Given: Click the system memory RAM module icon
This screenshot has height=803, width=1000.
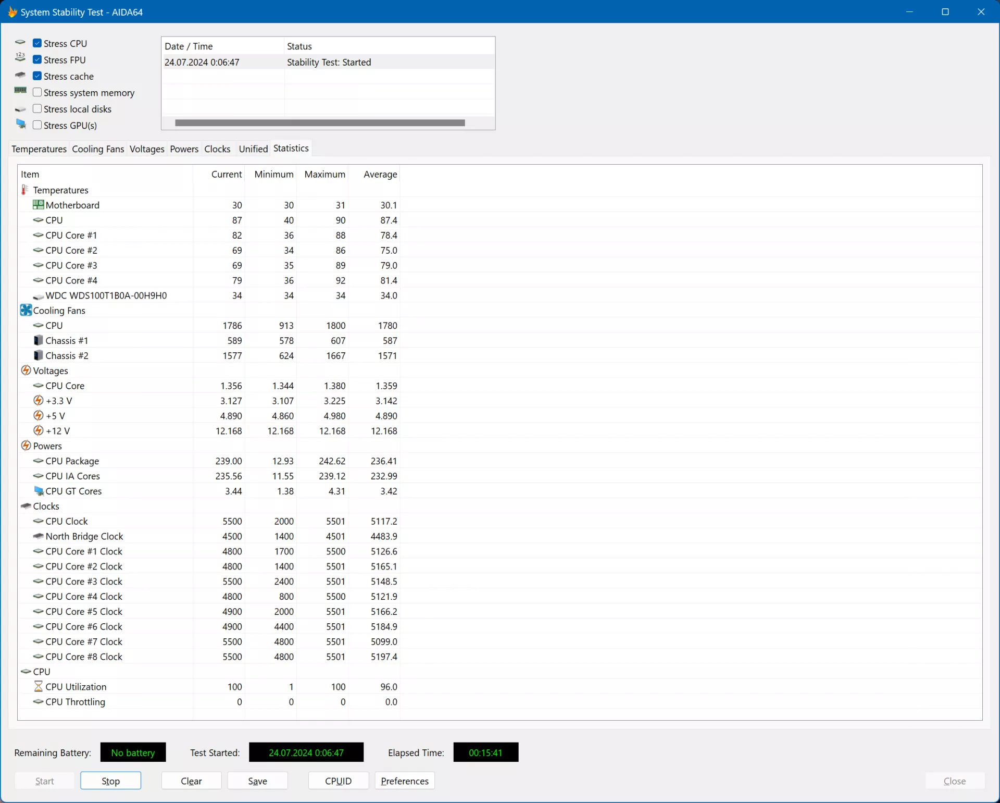Looking at the screenshot, I should [20, 91].
